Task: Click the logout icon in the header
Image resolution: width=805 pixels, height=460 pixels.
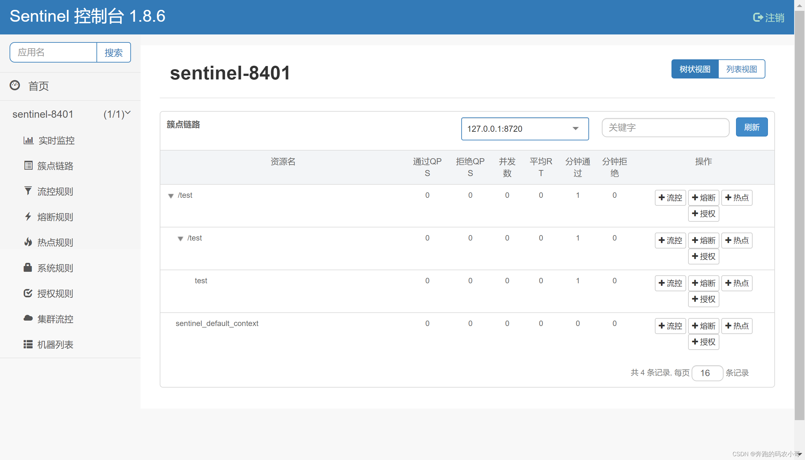Action: [758, 17]
